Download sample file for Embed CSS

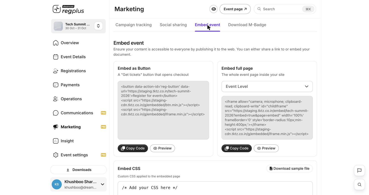point(289,168)
